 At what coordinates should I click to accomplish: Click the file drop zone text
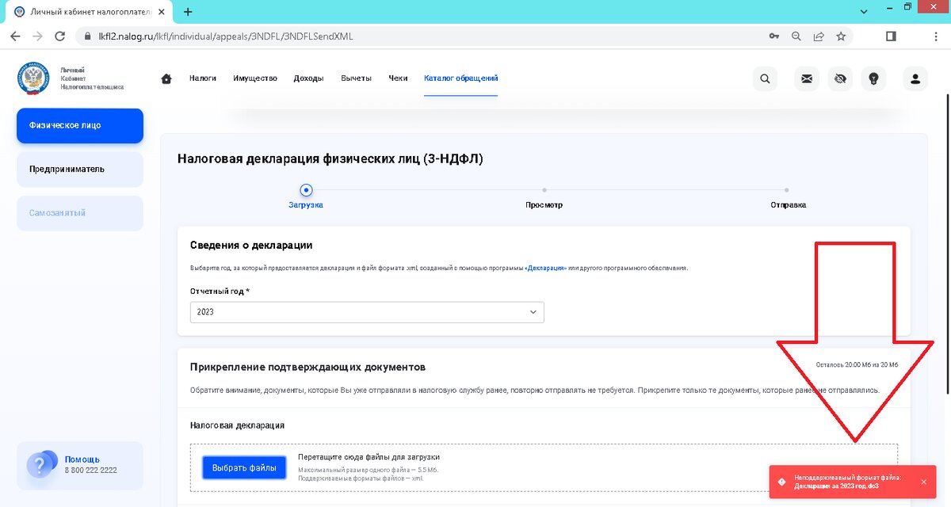tap(369, 457)
